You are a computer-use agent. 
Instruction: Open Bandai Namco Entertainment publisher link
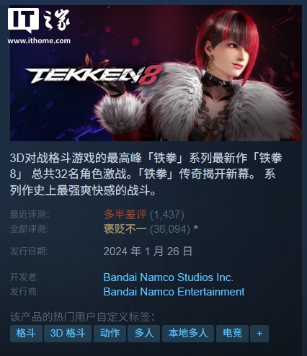[x=174, y=292]
